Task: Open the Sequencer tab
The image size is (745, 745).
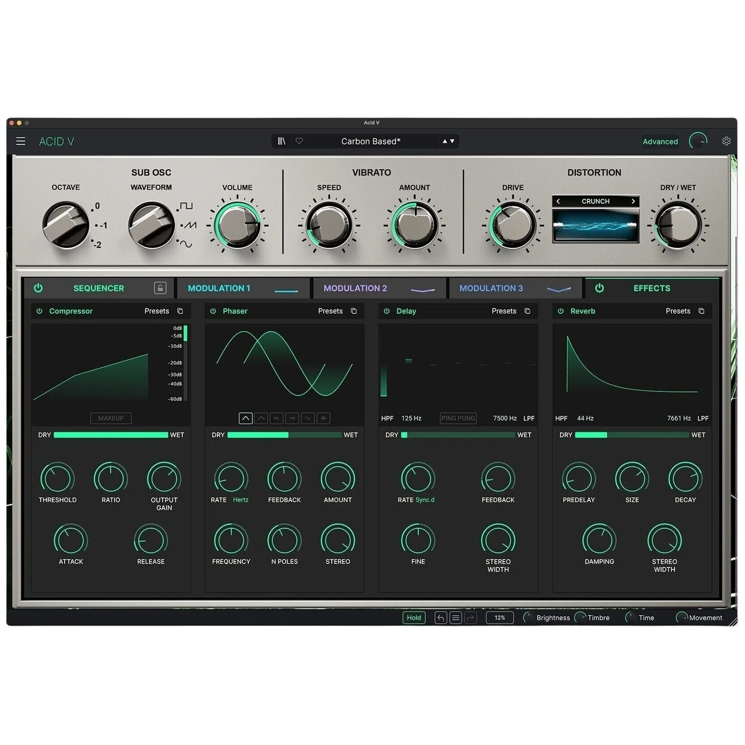Action: click(99, 288)
